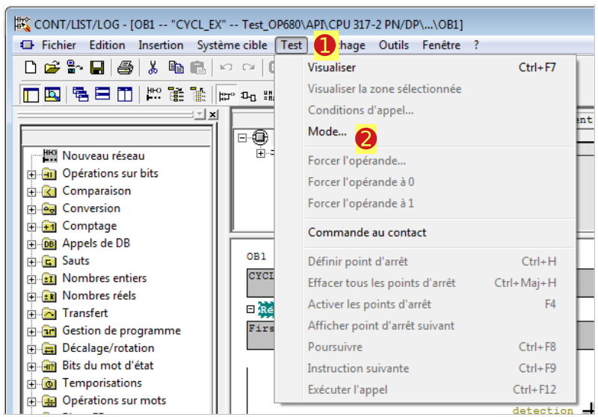Viewport: 598px width, 417px height.
Task: Expand the Comptage folder
Action: (31, 227)
